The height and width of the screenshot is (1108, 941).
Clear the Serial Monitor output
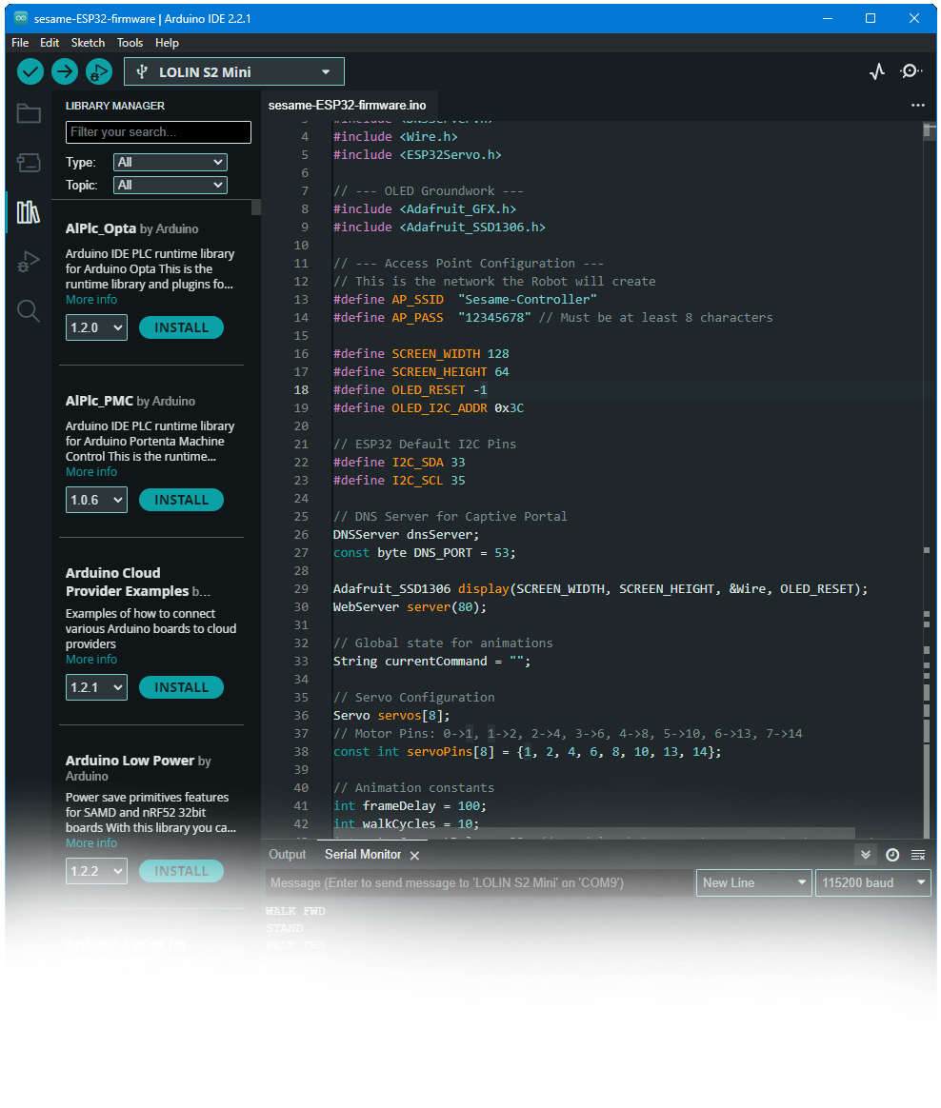click(917, 855)
